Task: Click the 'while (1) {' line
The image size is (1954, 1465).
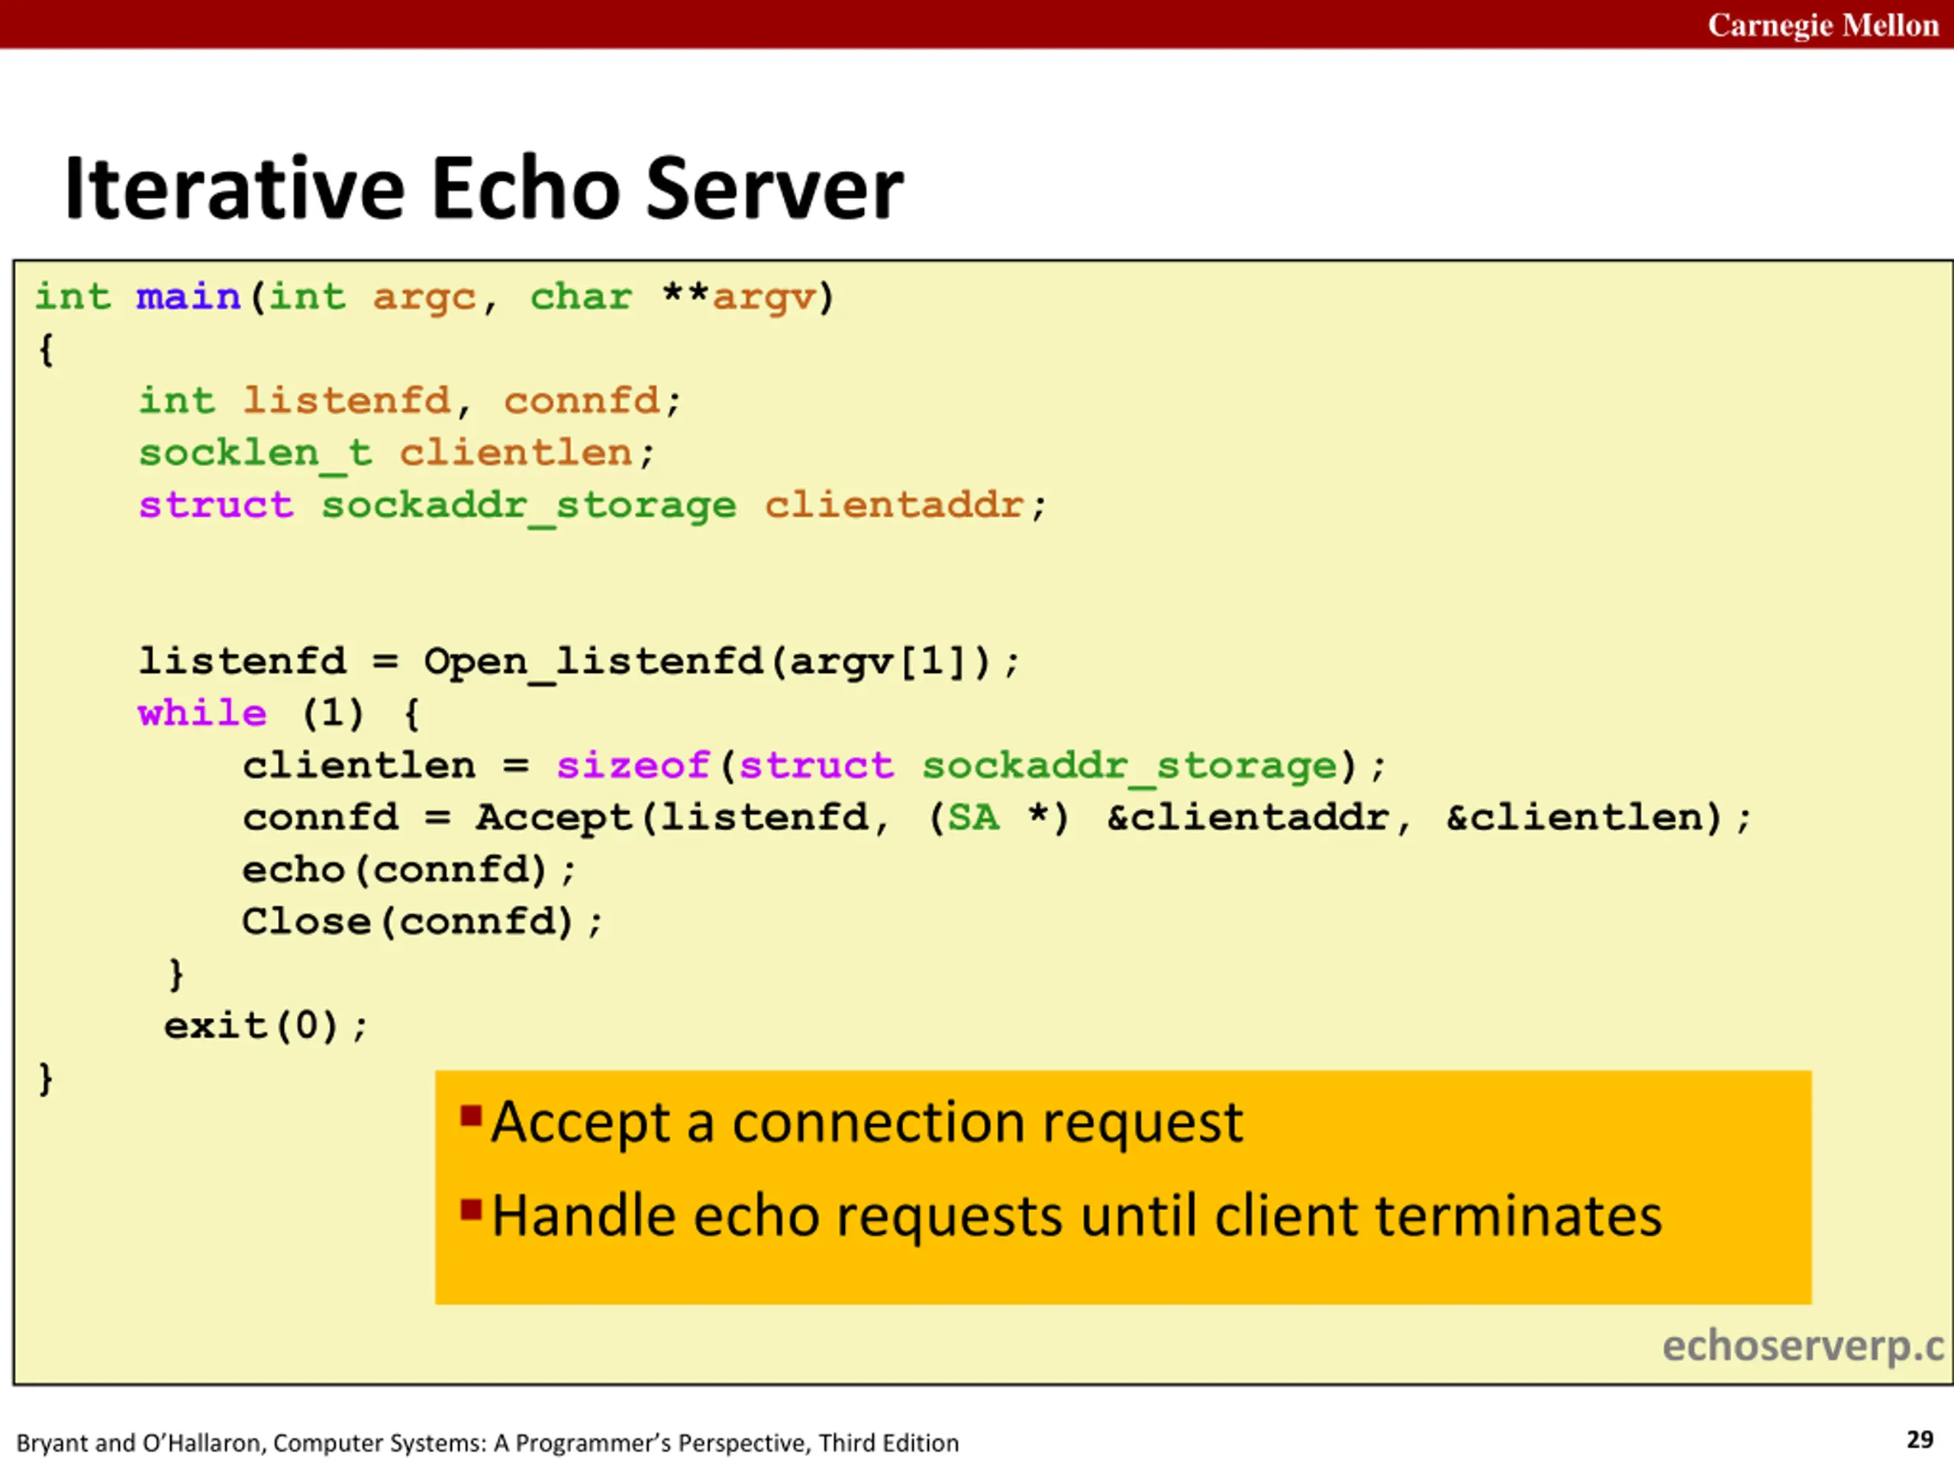Action: pos(279,713)
